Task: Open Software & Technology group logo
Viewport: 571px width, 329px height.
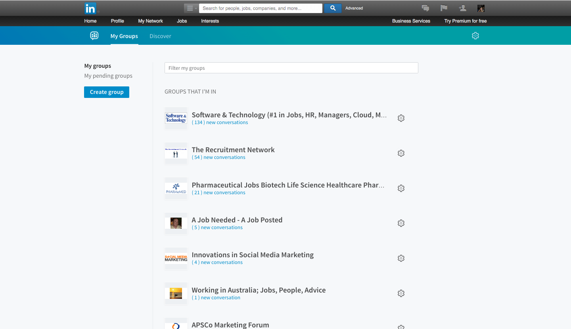Action: coord(176,118)
